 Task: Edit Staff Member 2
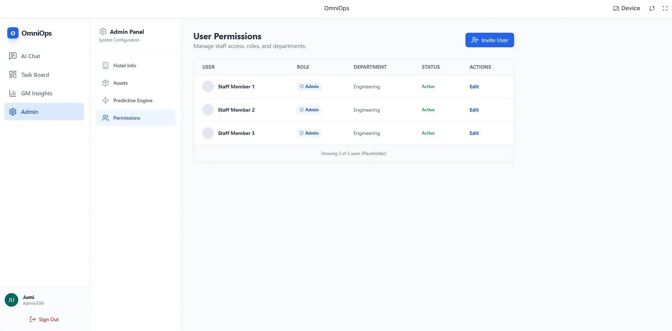[474, 110]
